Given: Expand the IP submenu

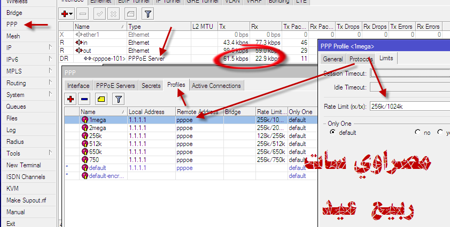Looking at the screenshot, I should tap(51, 47).
